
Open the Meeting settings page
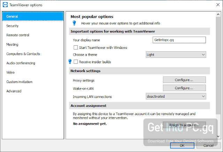pyautogui.click(x=33, y=45)
